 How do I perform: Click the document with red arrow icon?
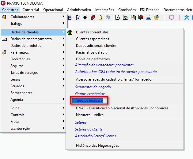coord(141,17)
